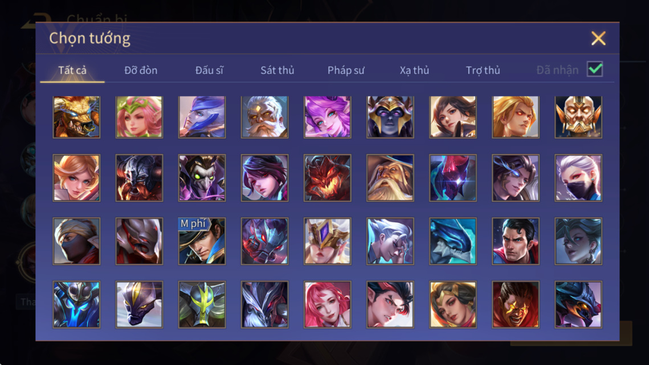Choose the green-eyed plague mask hero
The width and height of the screenshot is (649, 365).
(202, 178)
